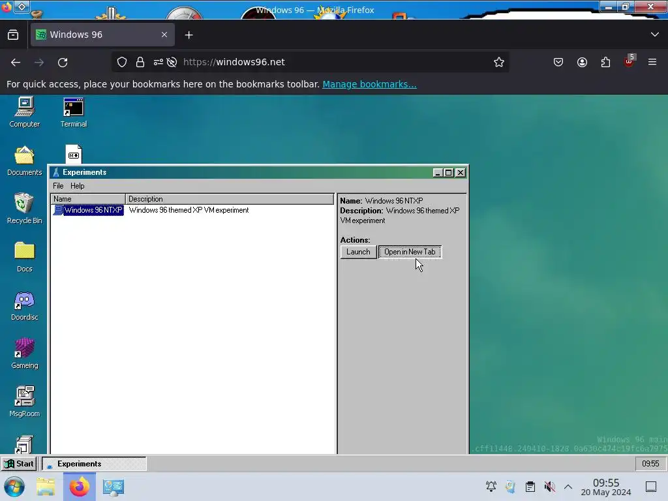
Task: Select the markdown file icon on desktop
Action: point(74,154)
